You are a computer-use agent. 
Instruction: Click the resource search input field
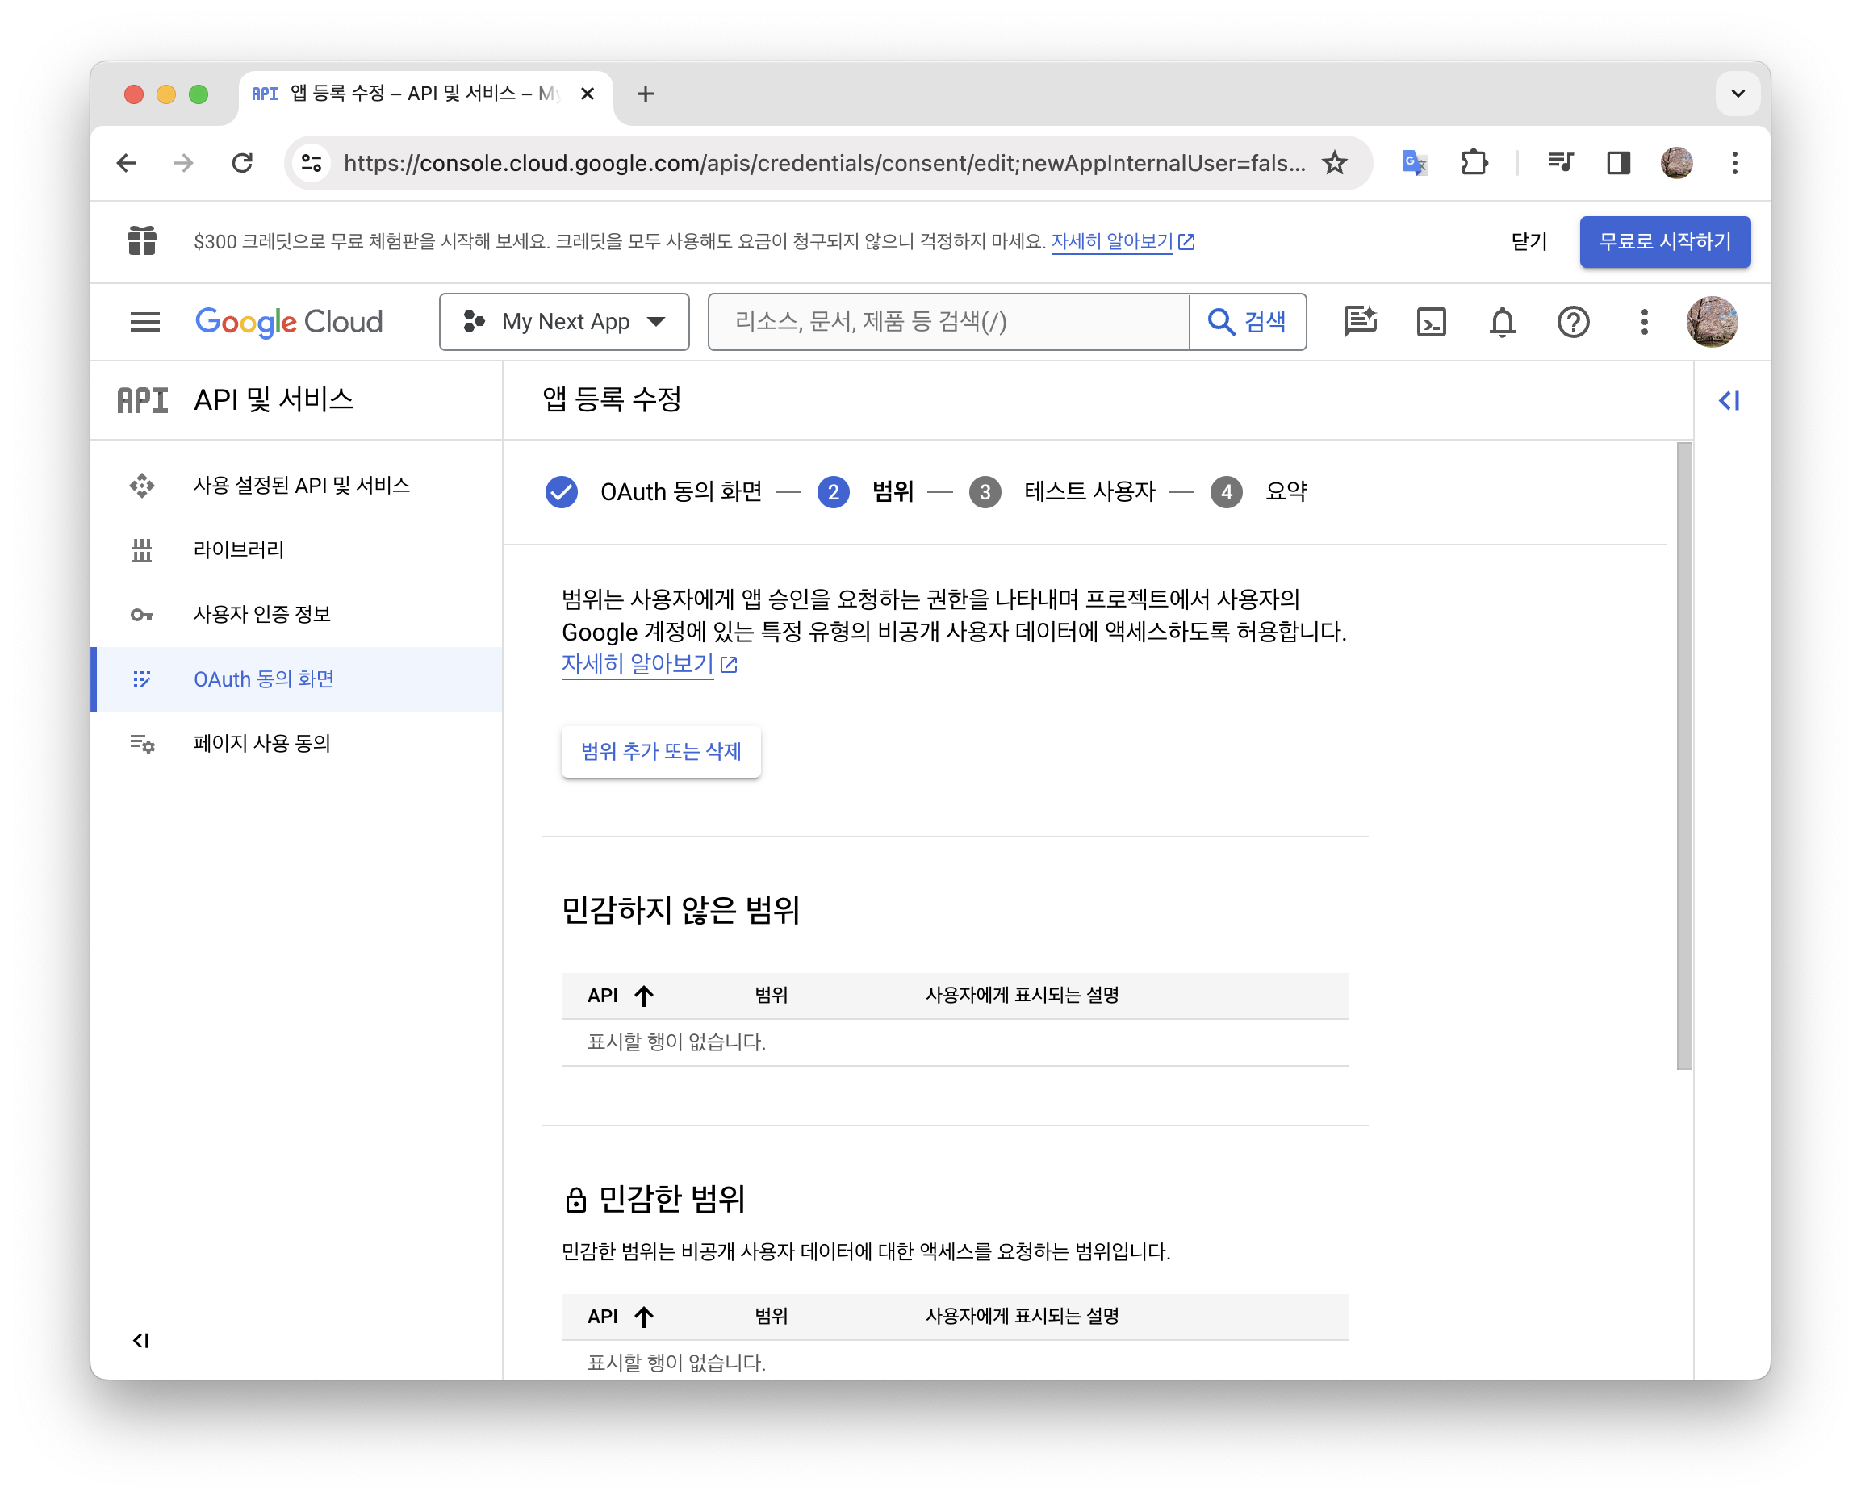pos(947,322)
